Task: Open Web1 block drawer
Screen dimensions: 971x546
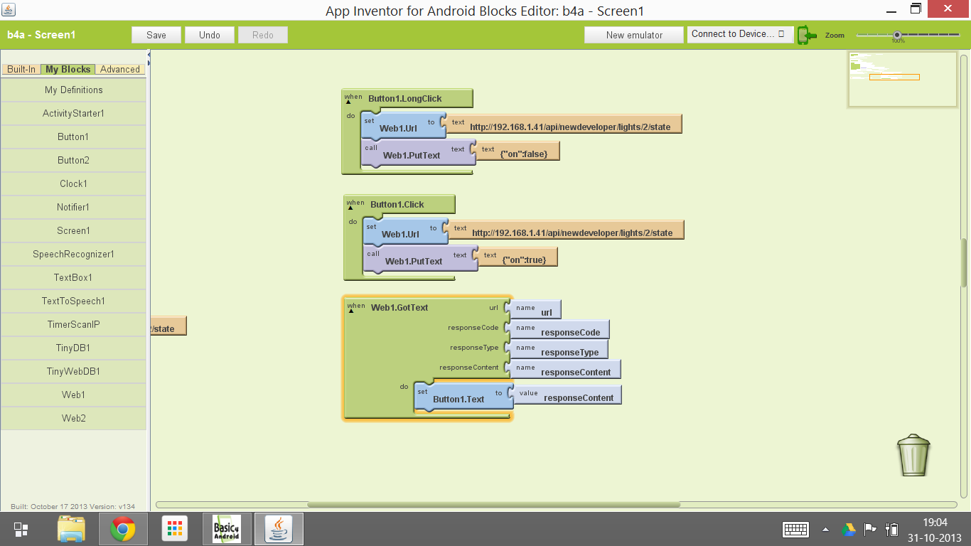Action: (x=73, y=395)
